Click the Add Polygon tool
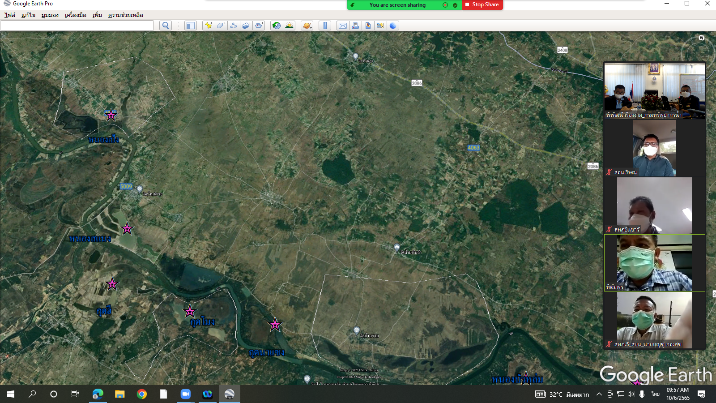The width and height of the screenshot is (716, 403). coord(221,26)
